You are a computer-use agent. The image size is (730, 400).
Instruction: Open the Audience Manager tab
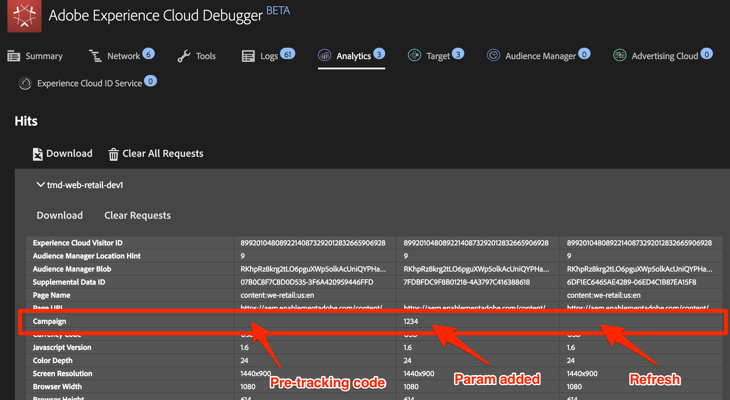point(540,56)
